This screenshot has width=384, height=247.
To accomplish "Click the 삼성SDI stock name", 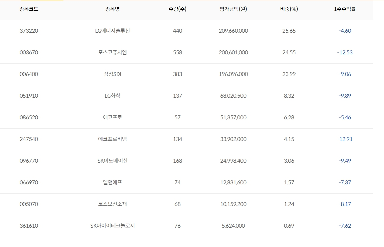I will point(112,74).
